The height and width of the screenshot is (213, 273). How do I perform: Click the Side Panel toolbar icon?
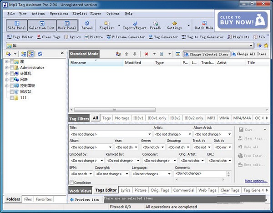point(16,25)
